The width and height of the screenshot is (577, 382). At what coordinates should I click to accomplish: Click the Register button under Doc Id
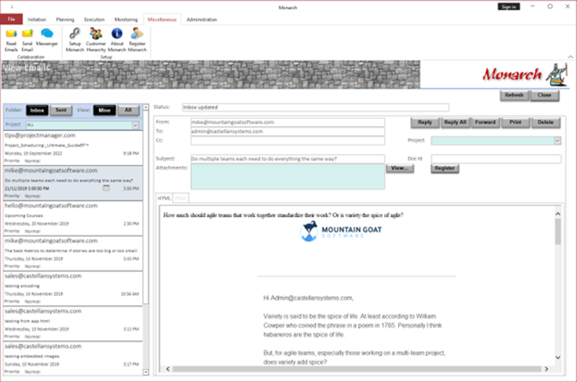(x=444, y=168)
